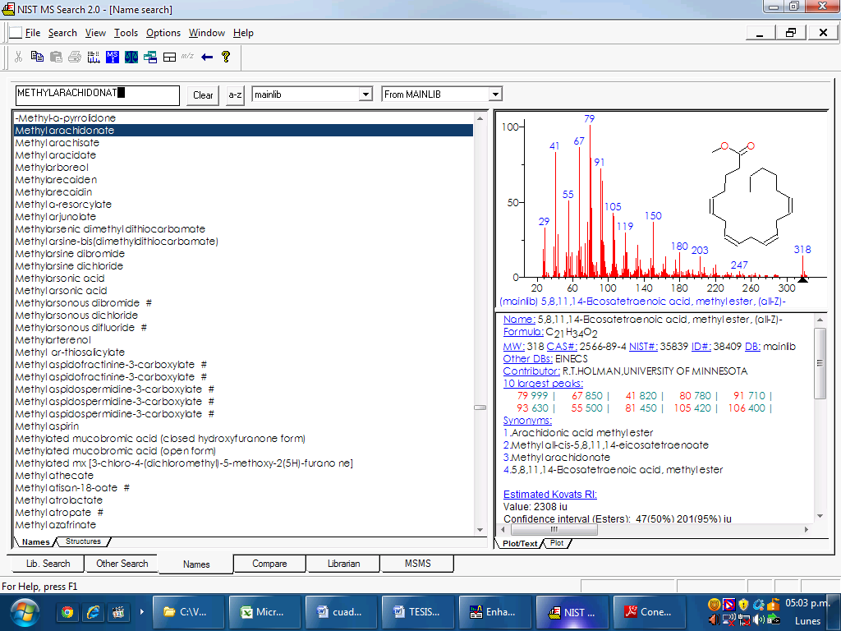The height and width of the screenshot is (631, 841).
Task: Open the Help menu
Action: 243,33
